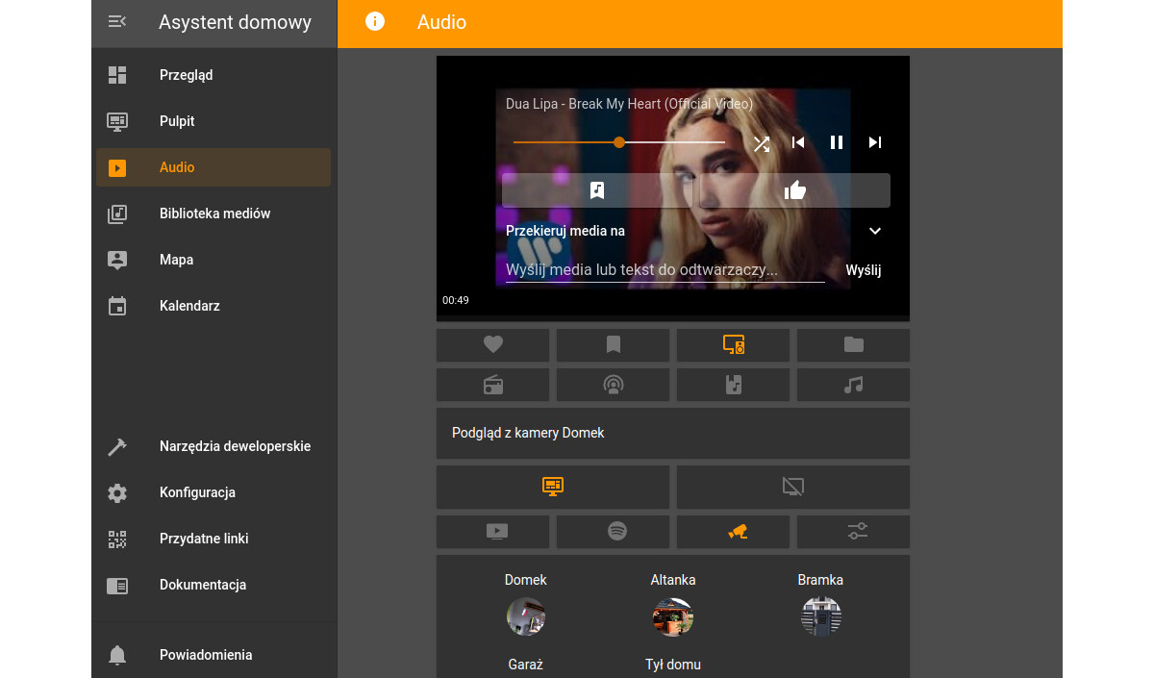Toggle shuffle playback

[761, 143]
